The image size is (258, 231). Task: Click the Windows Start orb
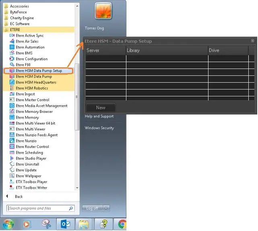pyautogui.click(x=7, y=224)
